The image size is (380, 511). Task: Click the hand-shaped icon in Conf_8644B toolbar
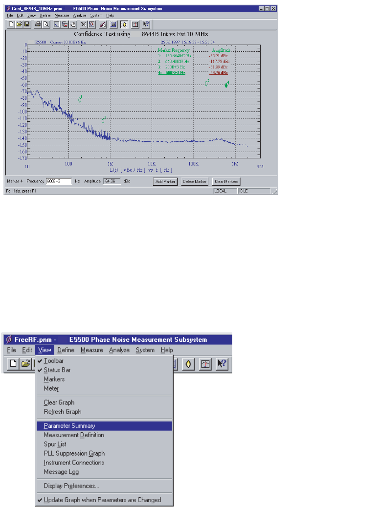[x=73, y=24]
